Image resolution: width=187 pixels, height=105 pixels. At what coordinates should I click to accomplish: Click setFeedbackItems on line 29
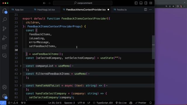point(42,46)
